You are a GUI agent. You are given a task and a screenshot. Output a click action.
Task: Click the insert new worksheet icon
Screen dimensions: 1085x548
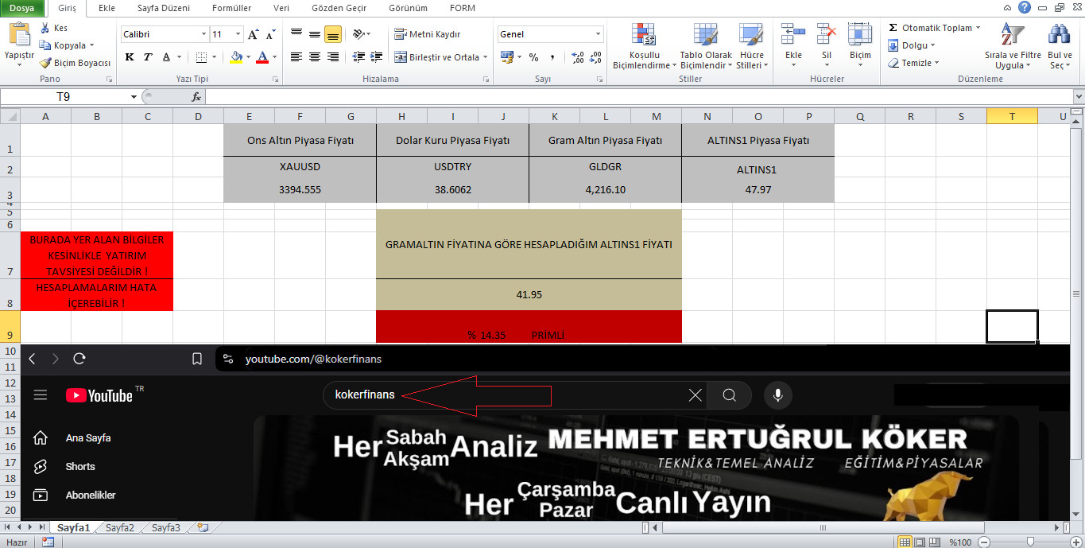(202, 527)
